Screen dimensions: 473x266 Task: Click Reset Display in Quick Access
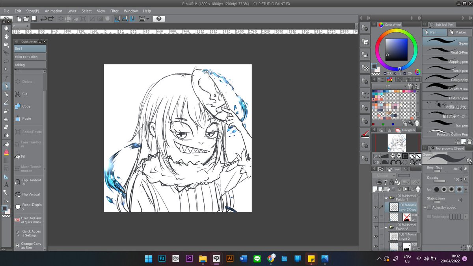click(x=28, y=206)
